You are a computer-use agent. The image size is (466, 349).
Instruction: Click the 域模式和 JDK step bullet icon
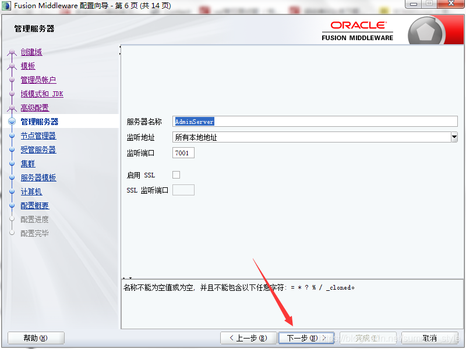pyautogui.click(x=12, y=94)
